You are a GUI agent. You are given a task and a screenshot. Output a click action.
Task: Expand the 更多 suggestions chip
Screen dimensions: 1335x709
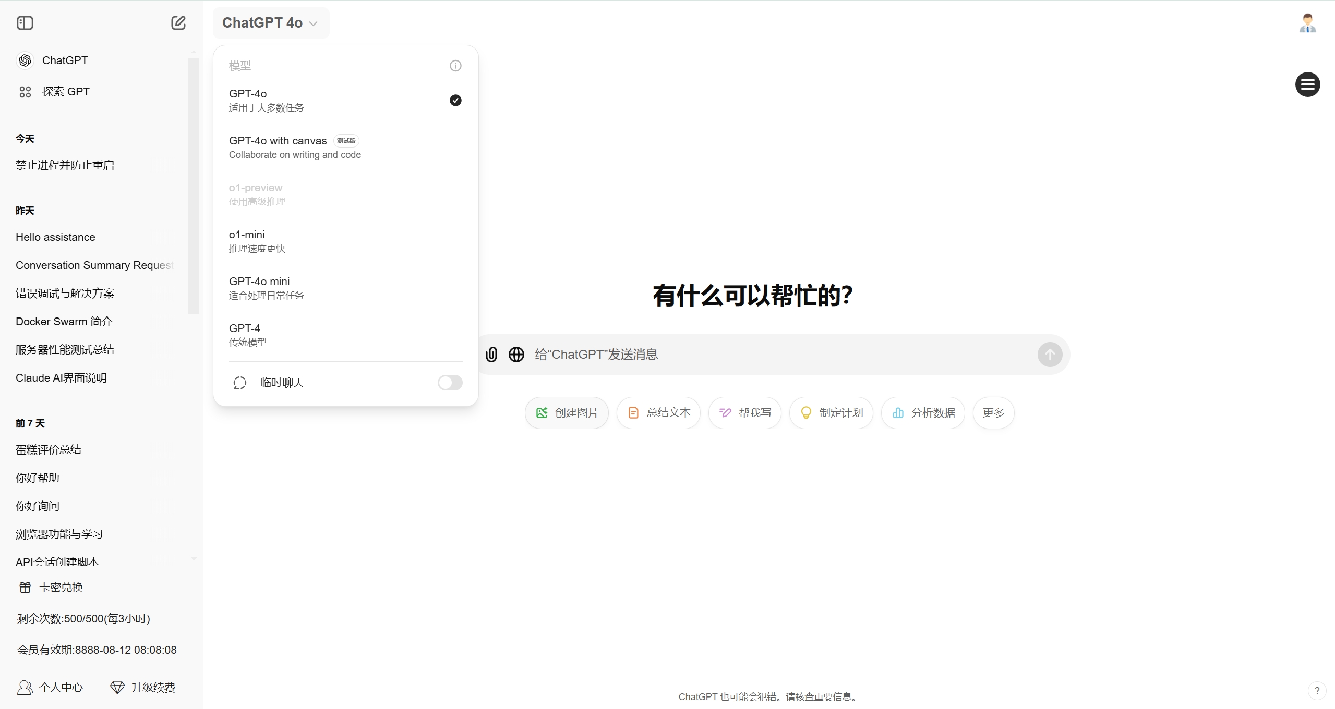(993, 413)
